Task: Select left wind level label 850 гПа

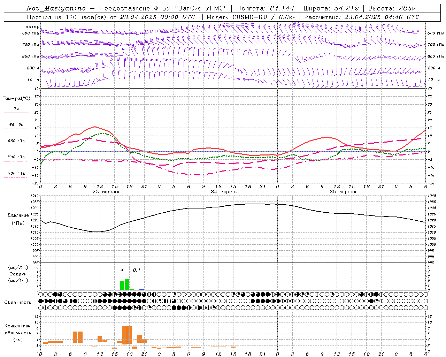Action: 31,56
